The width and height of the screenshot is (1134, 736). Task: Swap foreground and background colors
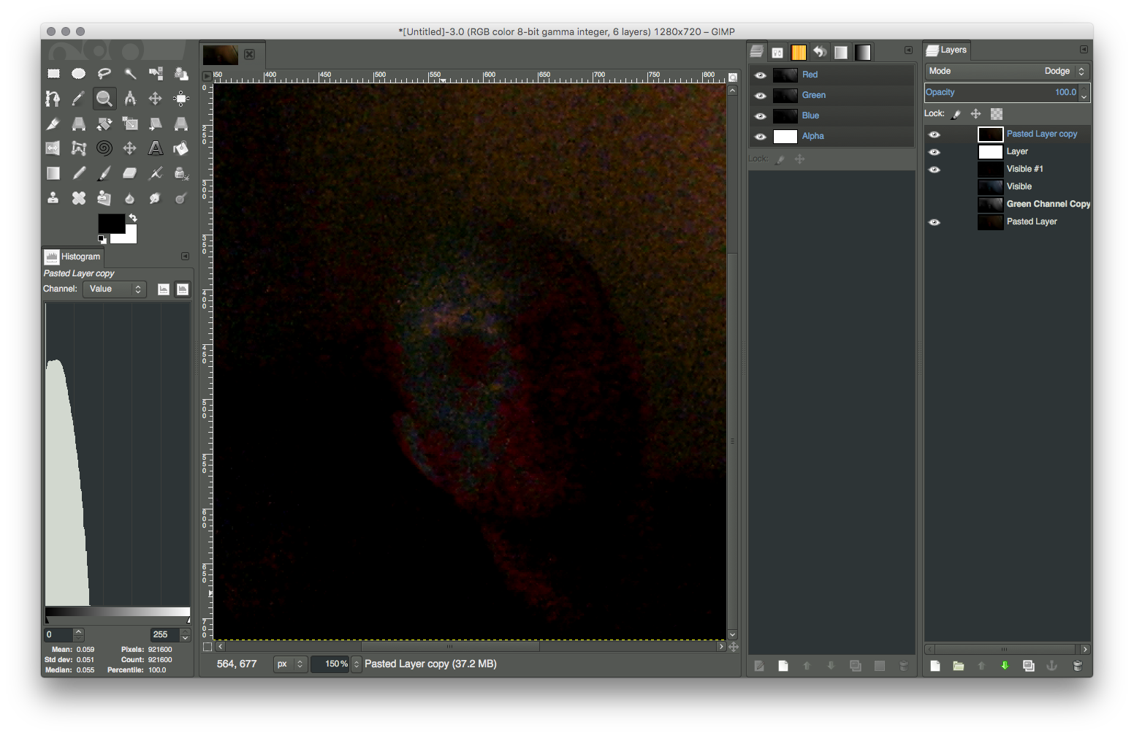[133, 218]
